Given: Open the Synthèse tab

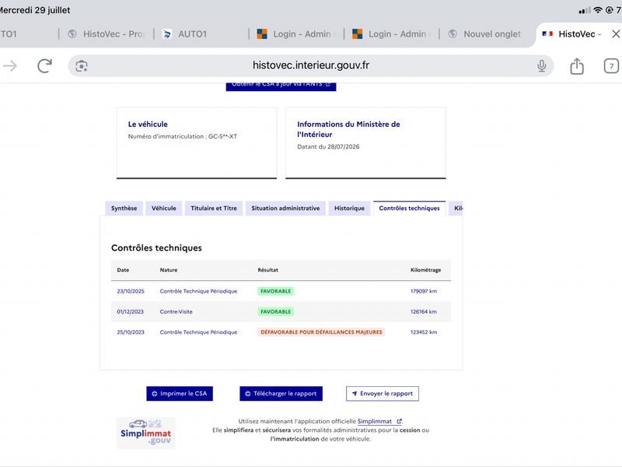Looking at the screenshot, I should [x=124, y=208].
